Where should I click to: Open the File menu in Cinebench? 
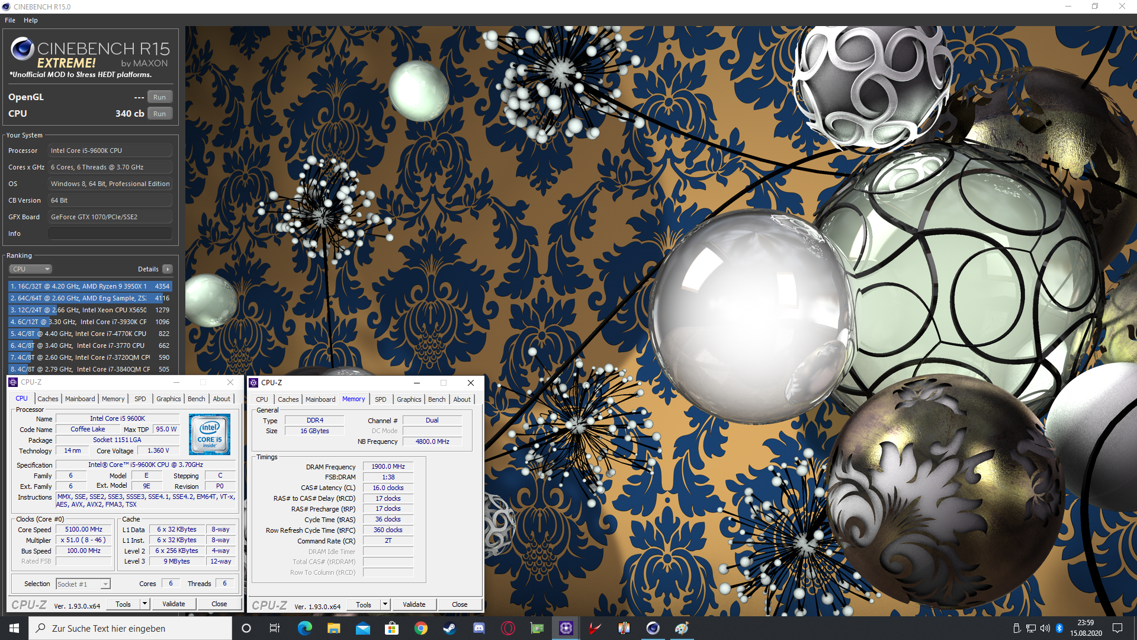tap(10, 20)
